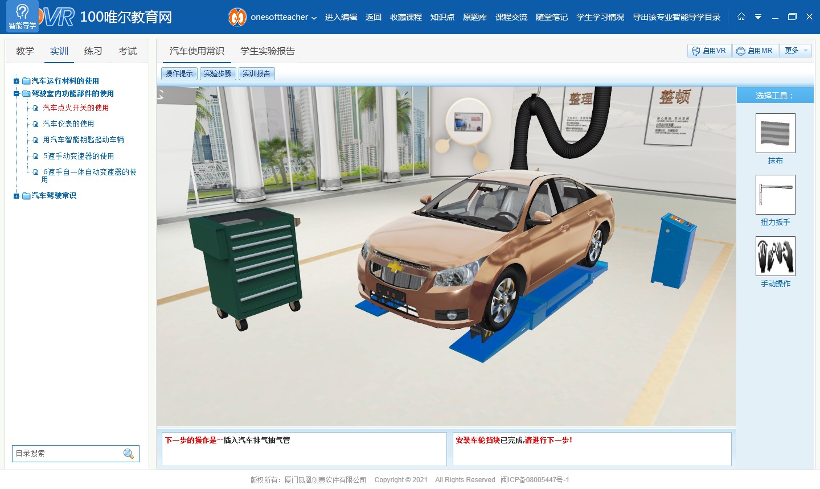Collapse the 驾驶室内功能部件的使用 folder

16,94
